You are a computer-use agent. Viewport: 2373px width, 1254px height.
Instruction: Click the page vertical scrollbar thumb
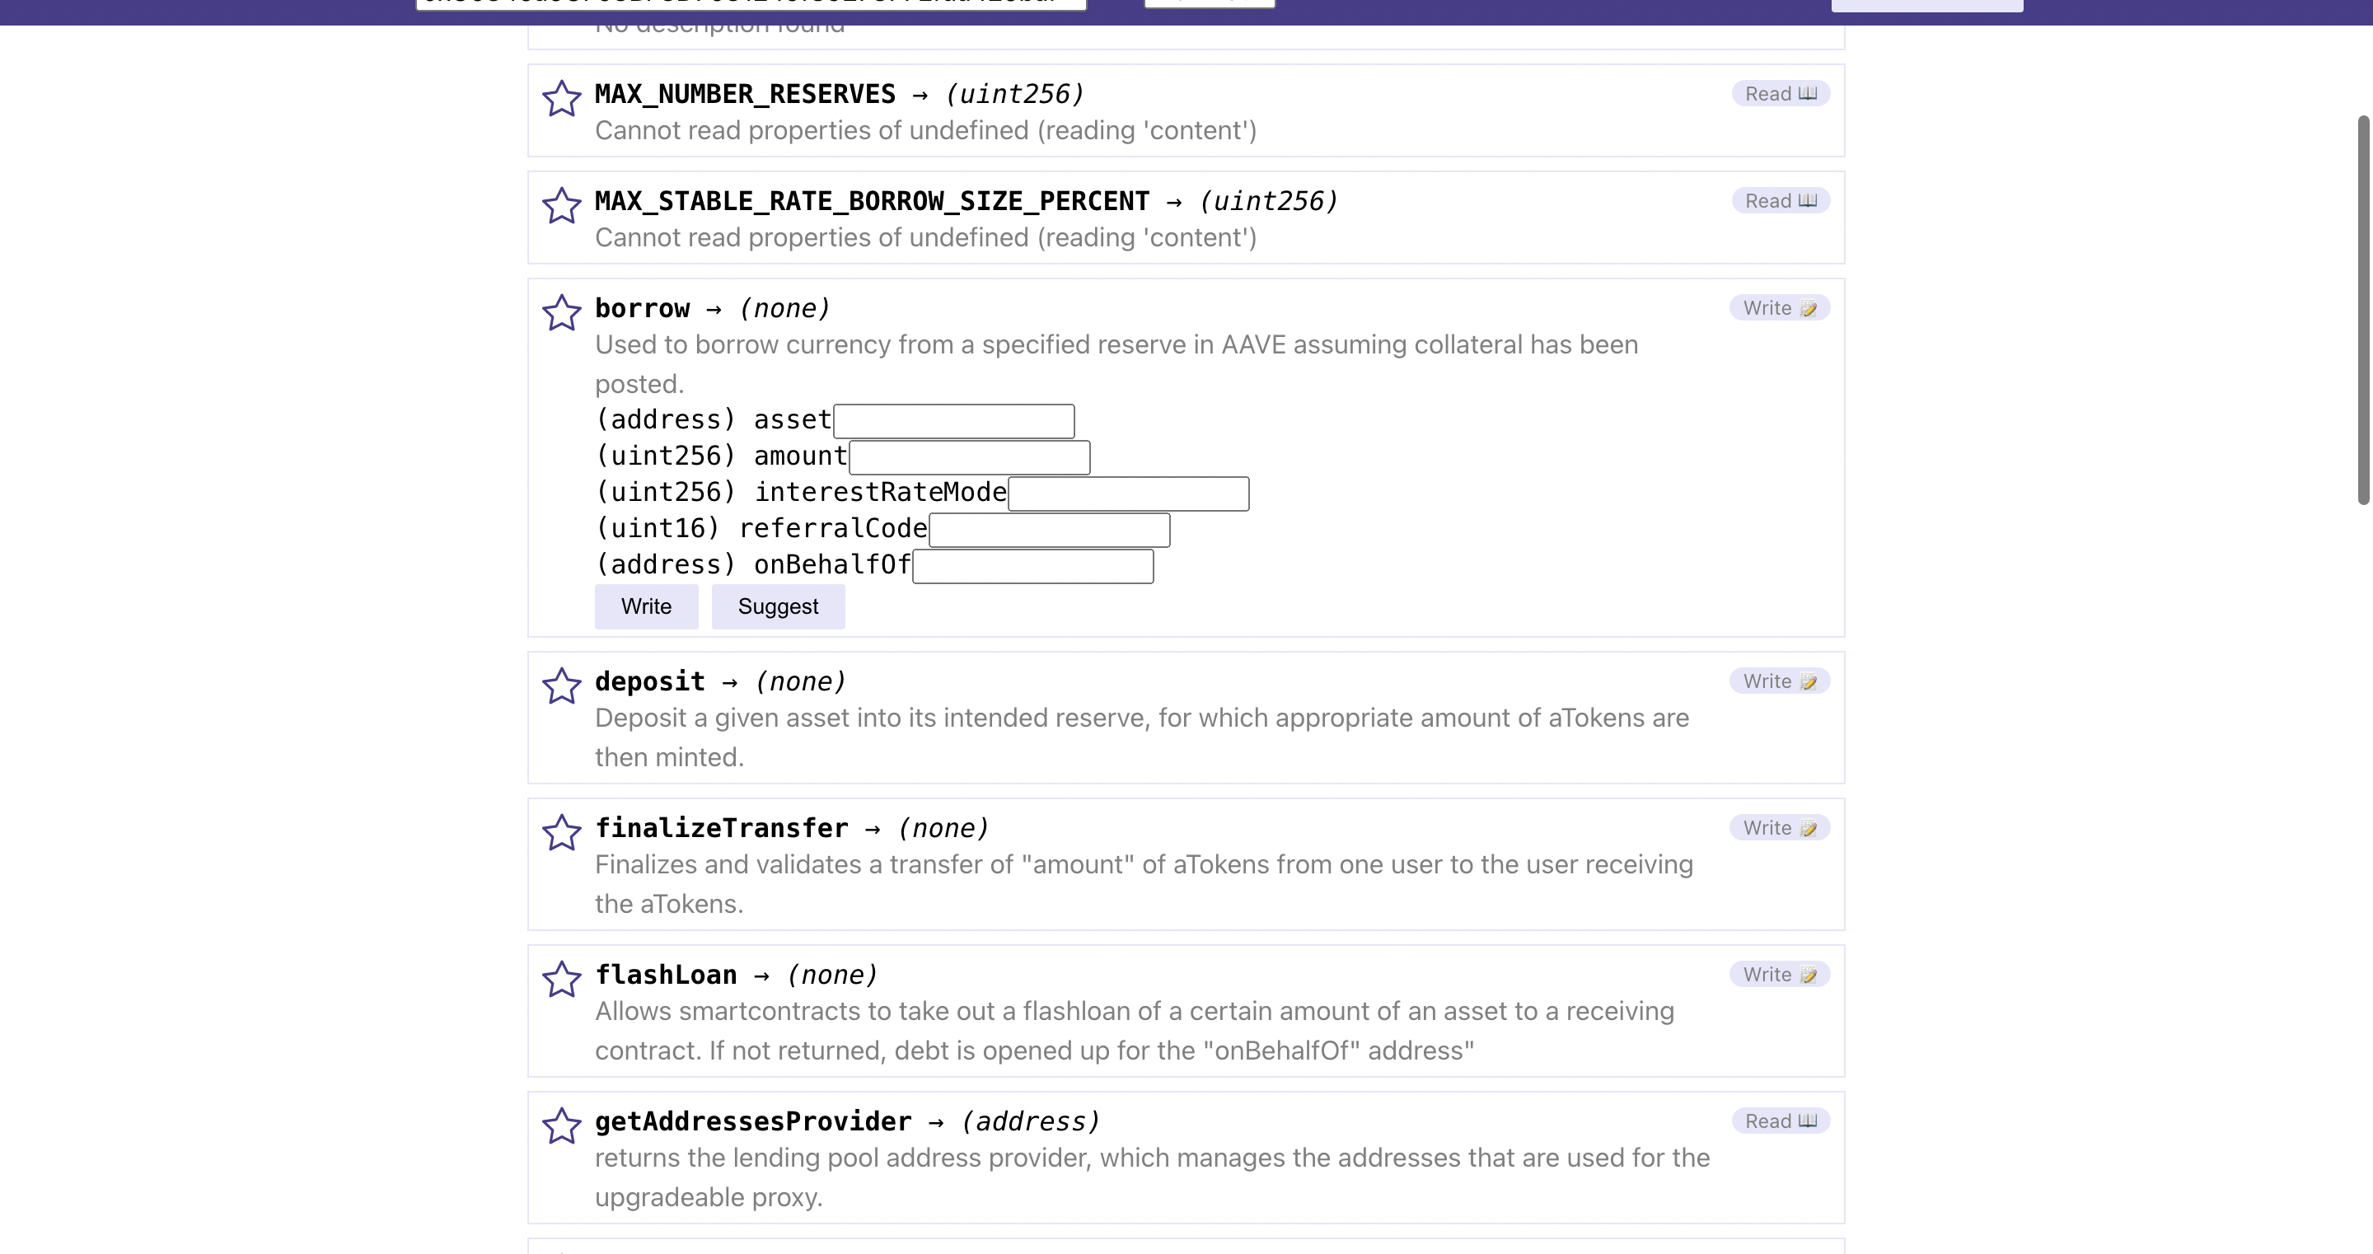[2363, 311]
